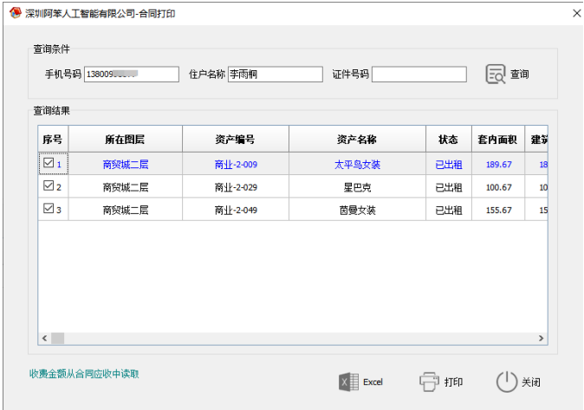
Task: Click the power icon for 关闭
Action: click(506, 381)
